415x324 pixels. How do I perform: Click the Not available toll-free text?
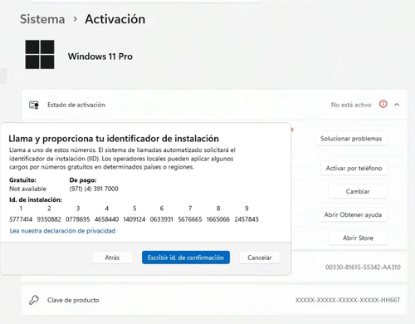pyautogui.click(x=27, y=189)
